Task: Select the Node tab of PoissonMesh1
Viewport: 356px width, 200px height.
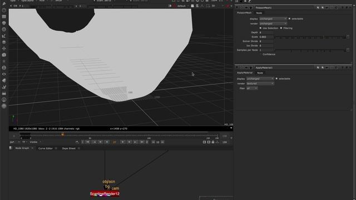Action: [259, 13]
